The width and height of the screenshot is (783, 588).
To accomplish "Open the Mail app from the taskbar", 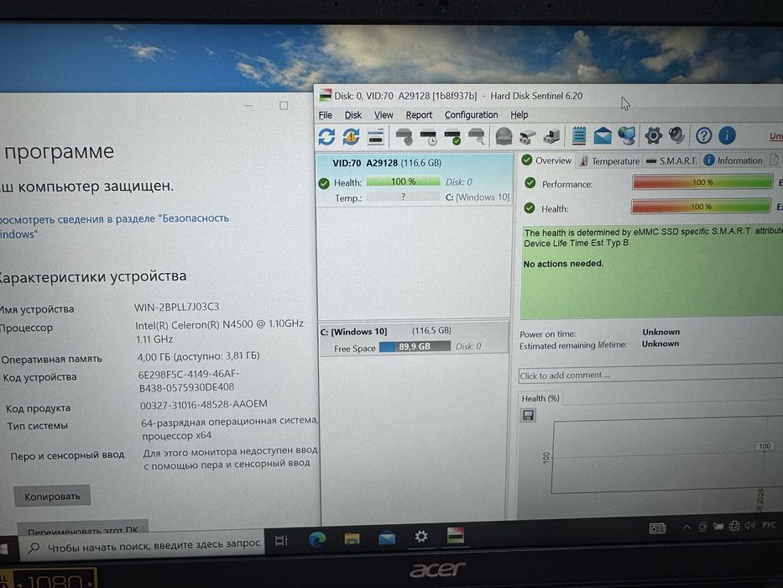I will (387, 538).
